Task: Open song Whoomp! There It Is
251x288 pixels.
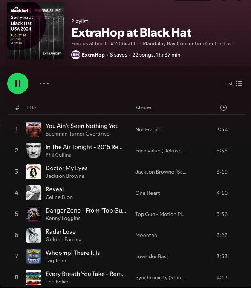Action: 73,253
